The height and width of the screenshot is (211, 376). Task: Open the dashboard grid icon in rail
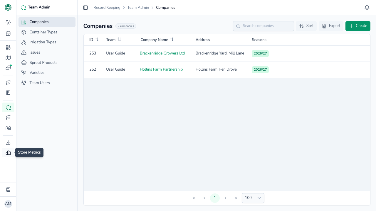[x=8, y=47]
